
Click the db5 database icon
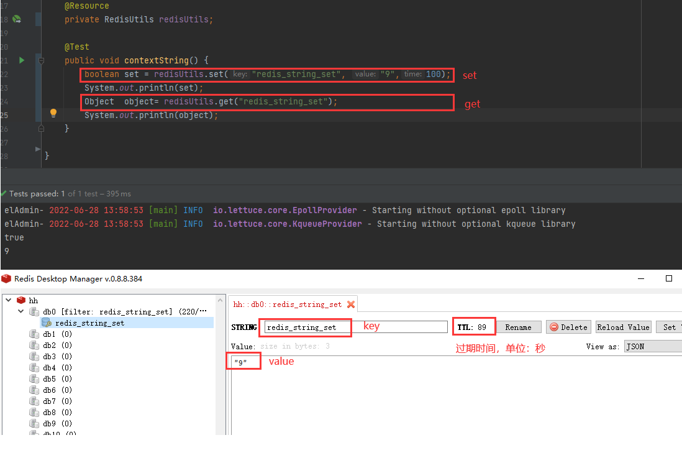tap(34, 379)
